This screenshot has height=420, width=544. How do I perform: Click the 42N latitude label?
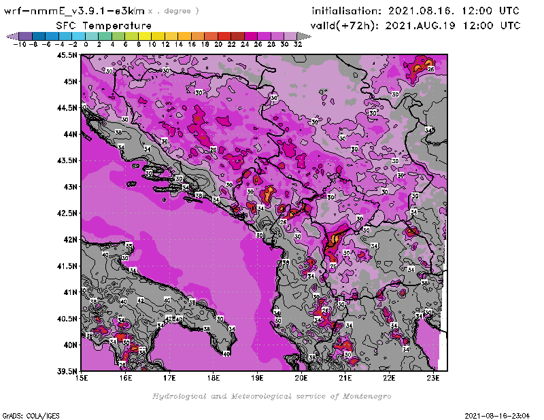click(70, 240)
